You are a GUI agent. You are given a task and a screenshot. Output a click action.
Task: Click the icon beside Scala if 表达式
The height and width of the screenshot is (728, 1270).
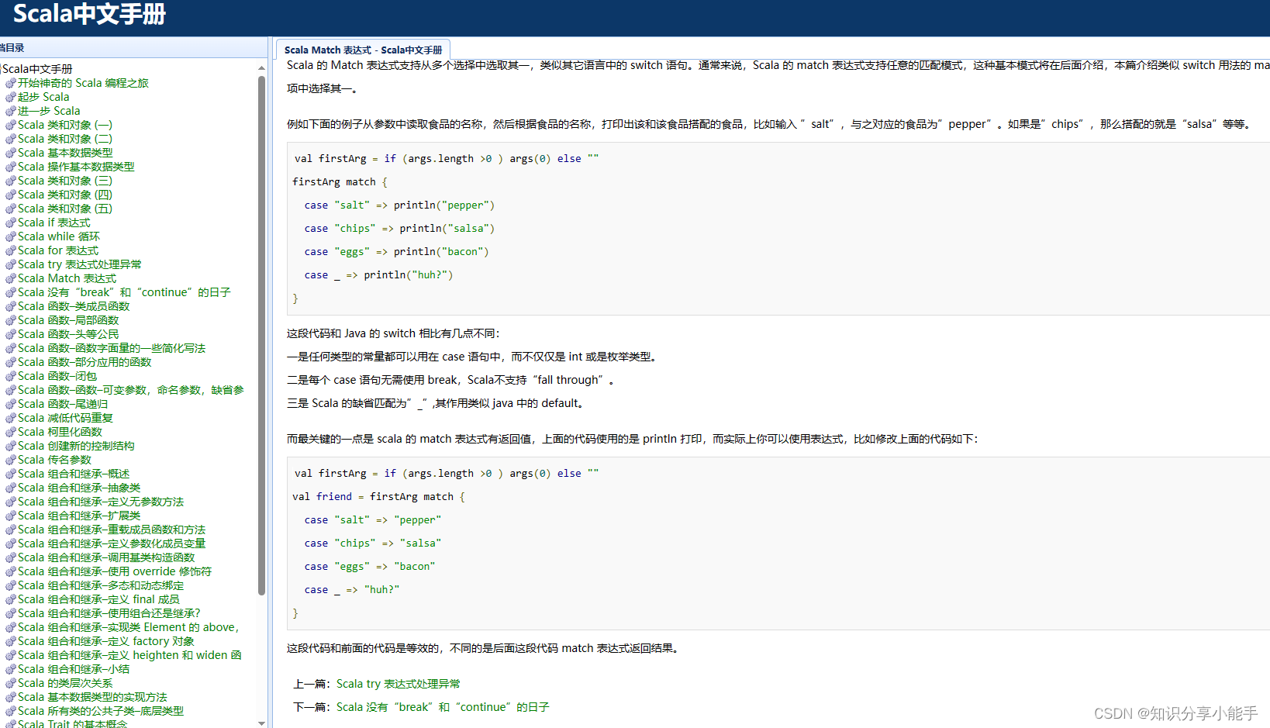coord(11,223)
